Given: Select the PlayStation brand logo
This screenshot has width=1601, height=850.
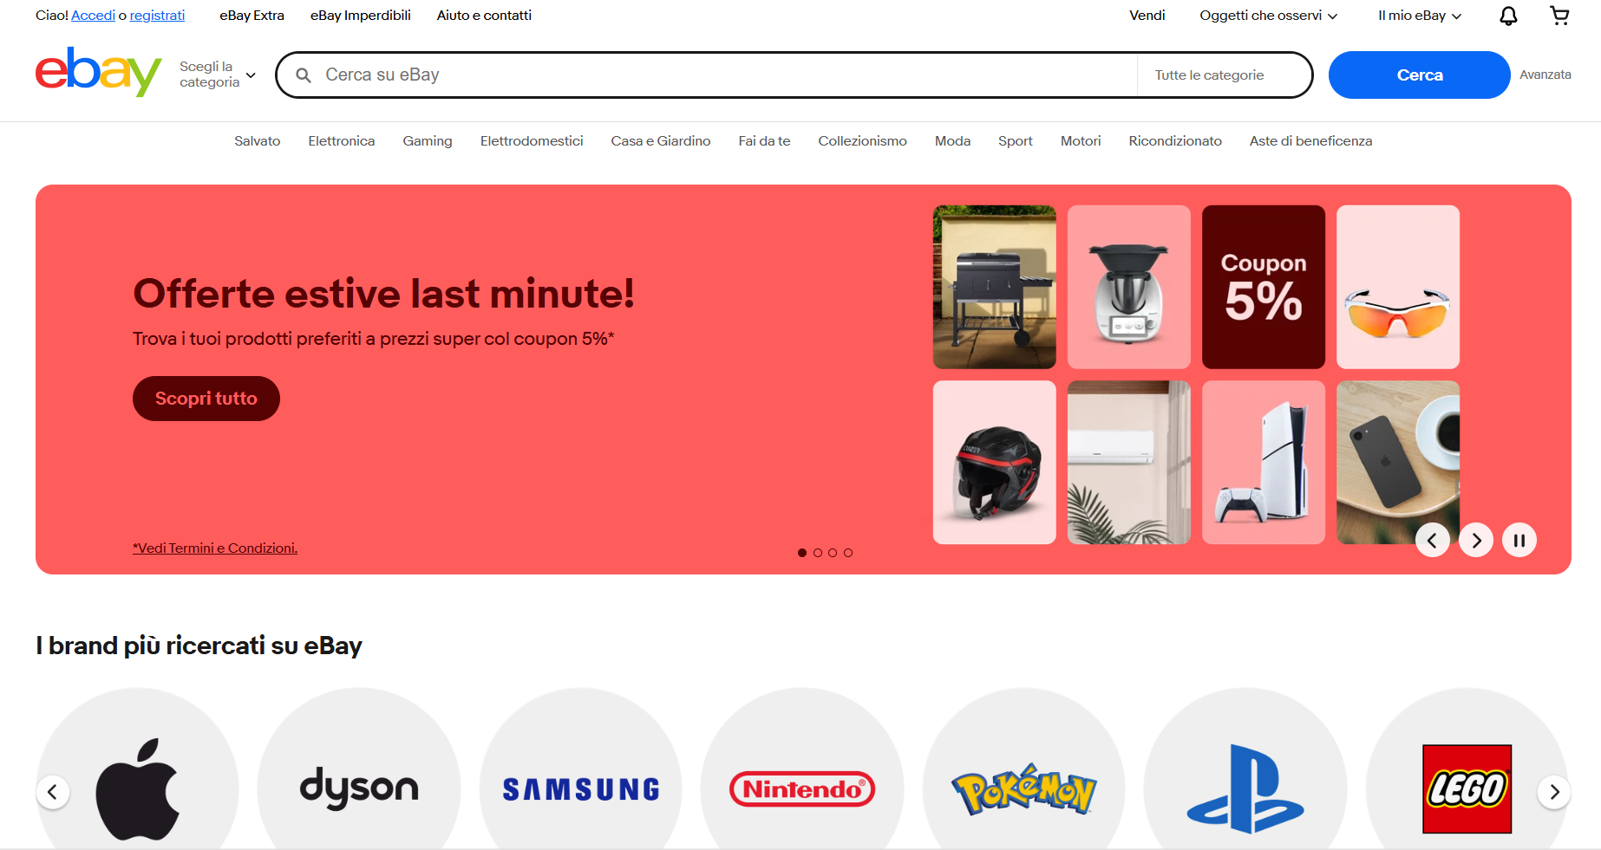Looking at the screenshot, I should point(1245,787).
